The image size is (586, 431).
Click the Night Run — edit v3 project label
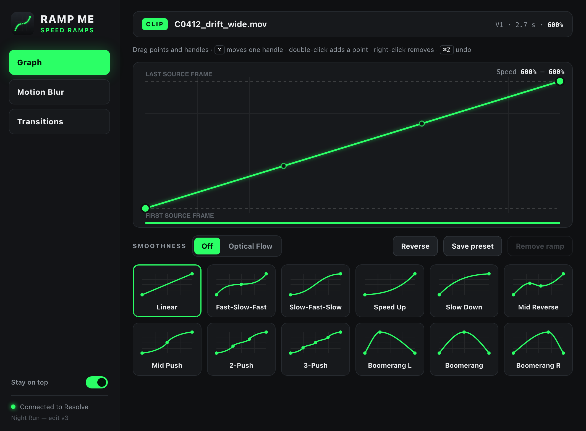pos(40,418)
